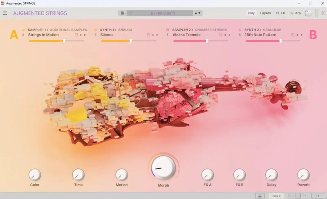Image resolution: width=327 pixels, height=199 pixels.
Task: Click square icon beside Violins Tremolo arrows
Action: point(220,35)
